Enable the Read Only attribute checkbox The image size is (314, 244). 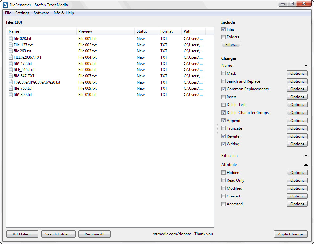tap(223, 180)
